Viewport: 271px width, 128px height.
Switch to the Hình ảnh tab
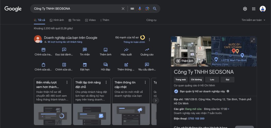pos(57,20)
